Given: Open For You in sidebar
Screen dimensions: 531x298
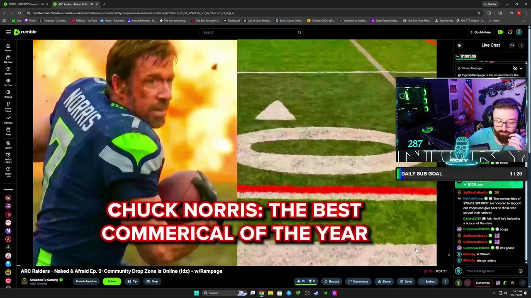Looking at the screenshot, I should pos(8,82).
